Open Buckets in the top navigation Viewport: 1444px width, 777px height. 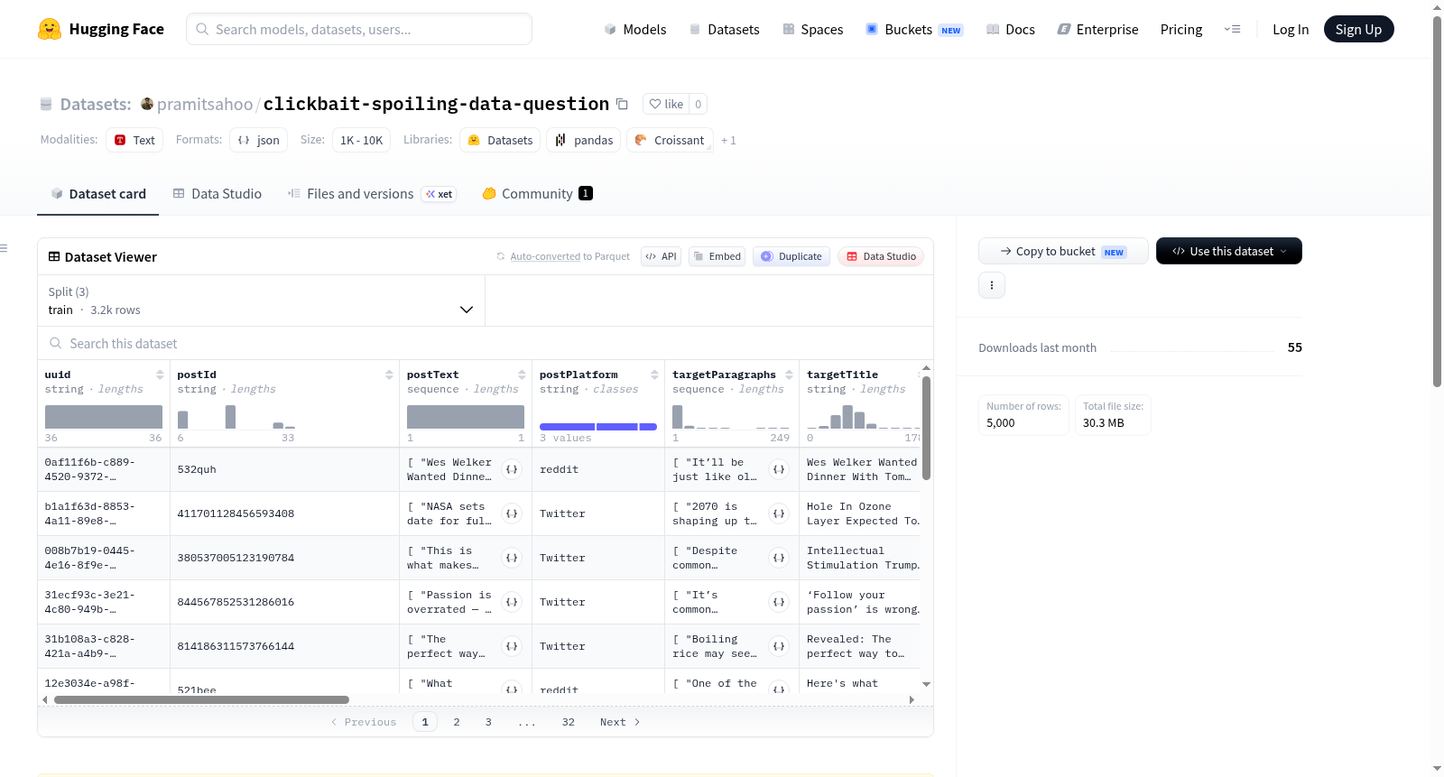pyautogui.click(x=915, y=29)
